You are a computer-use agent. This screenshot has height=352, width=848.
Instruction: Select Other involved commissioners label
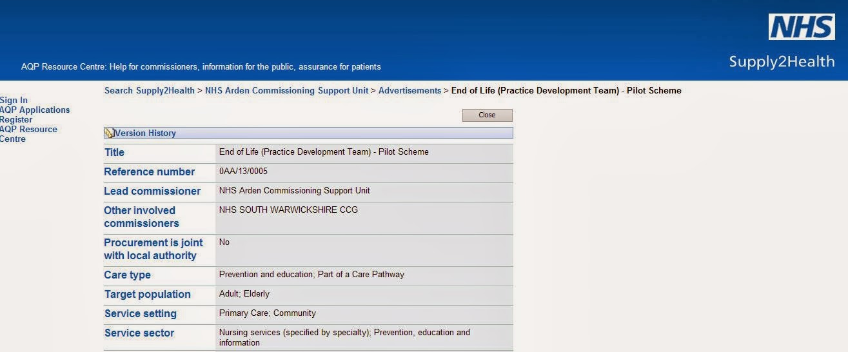[x=142, y=217]
